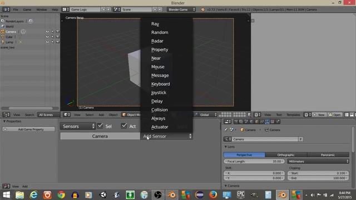Open the Millimeters lens unit dropdown
356x200 pixels.
pos(318,162)
